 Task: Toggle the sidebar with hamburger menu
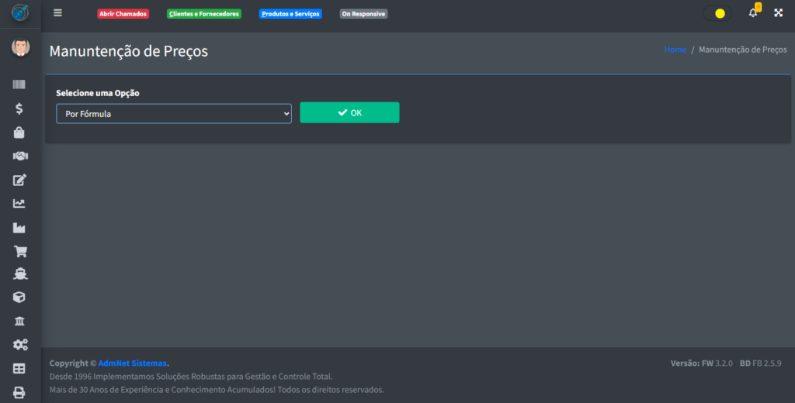click(57, 12)
